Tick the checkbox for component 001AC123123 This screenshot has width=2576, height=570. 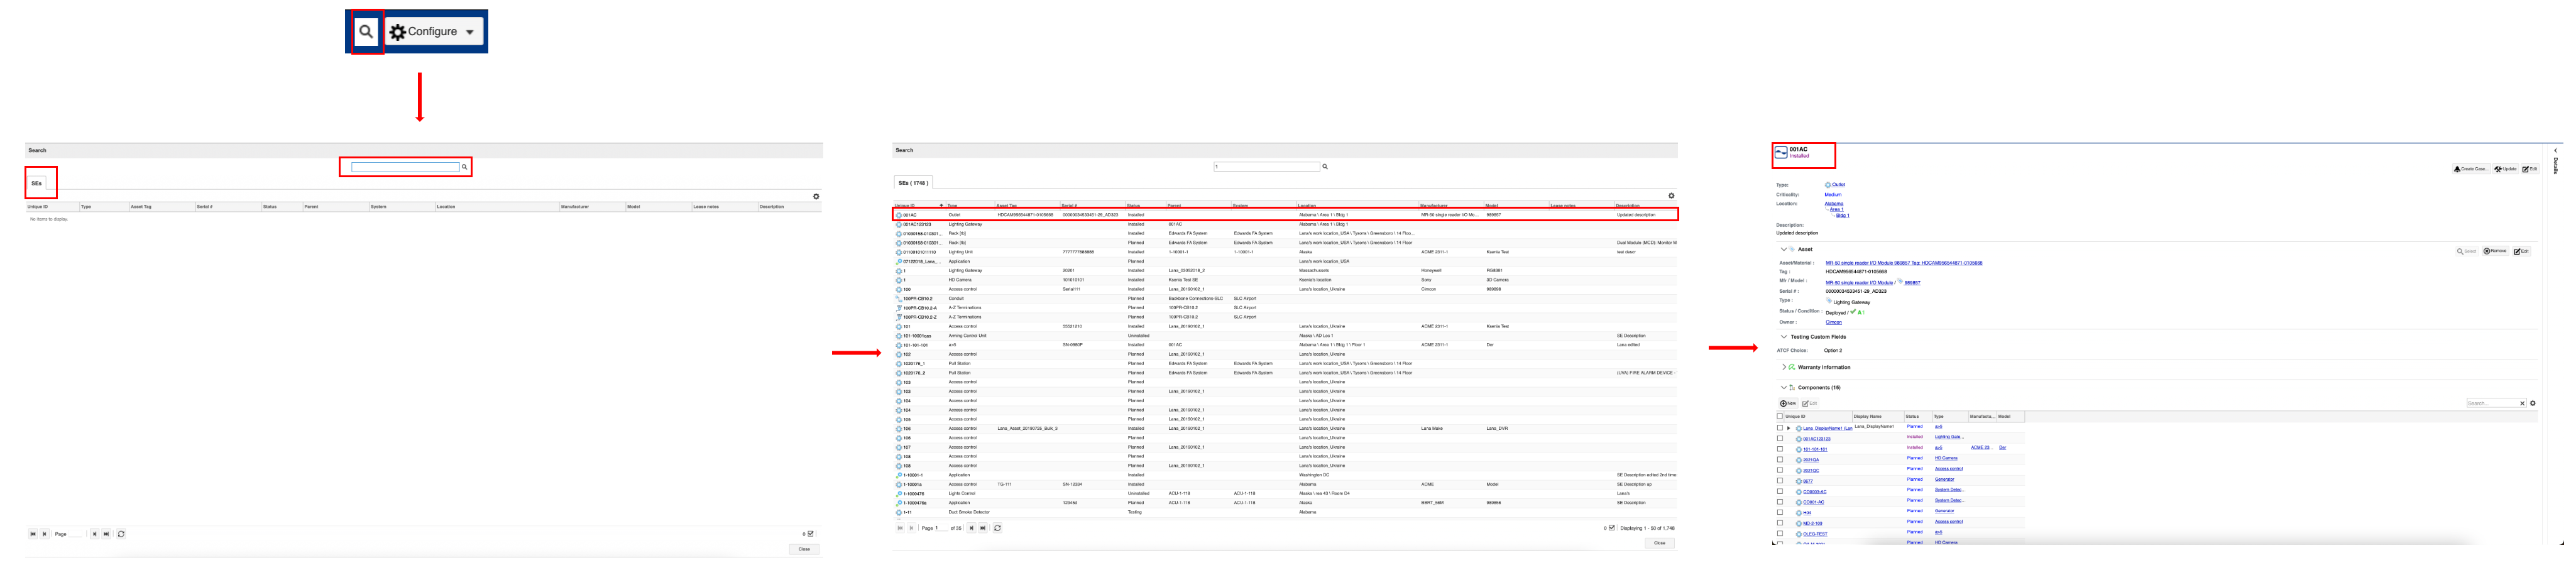[1780, 438]
